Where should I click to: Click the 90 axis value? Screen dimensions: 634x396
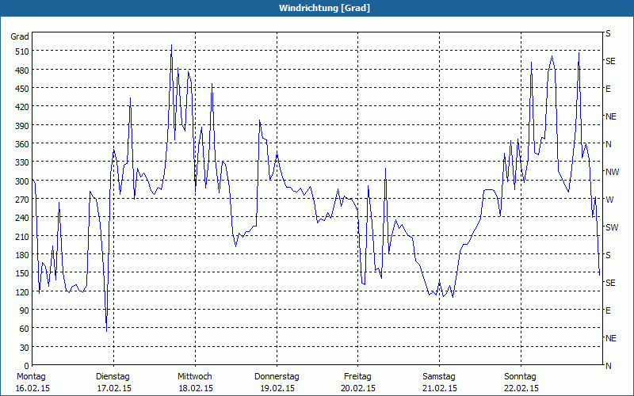pos(25,310)
